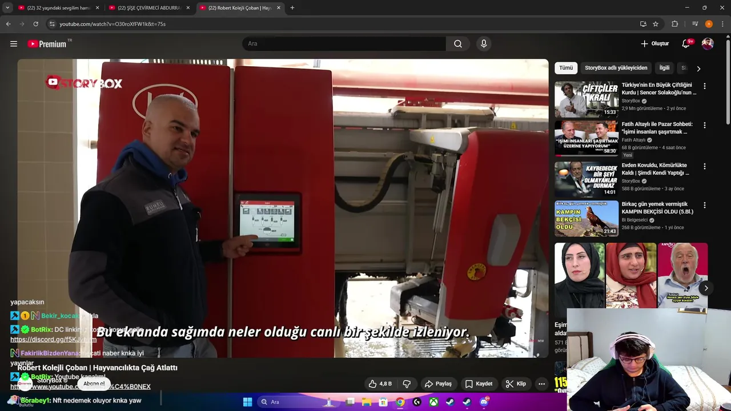The width and height of the screenshot is (731, 411).
Task: Open more actions menu below video
Action: (x=541, y=384)
